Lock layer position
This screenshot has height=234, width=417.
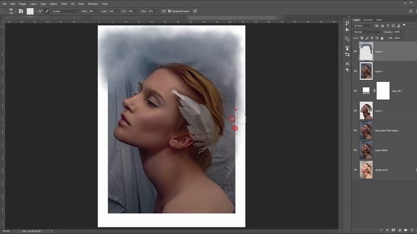tap(372, 38)
